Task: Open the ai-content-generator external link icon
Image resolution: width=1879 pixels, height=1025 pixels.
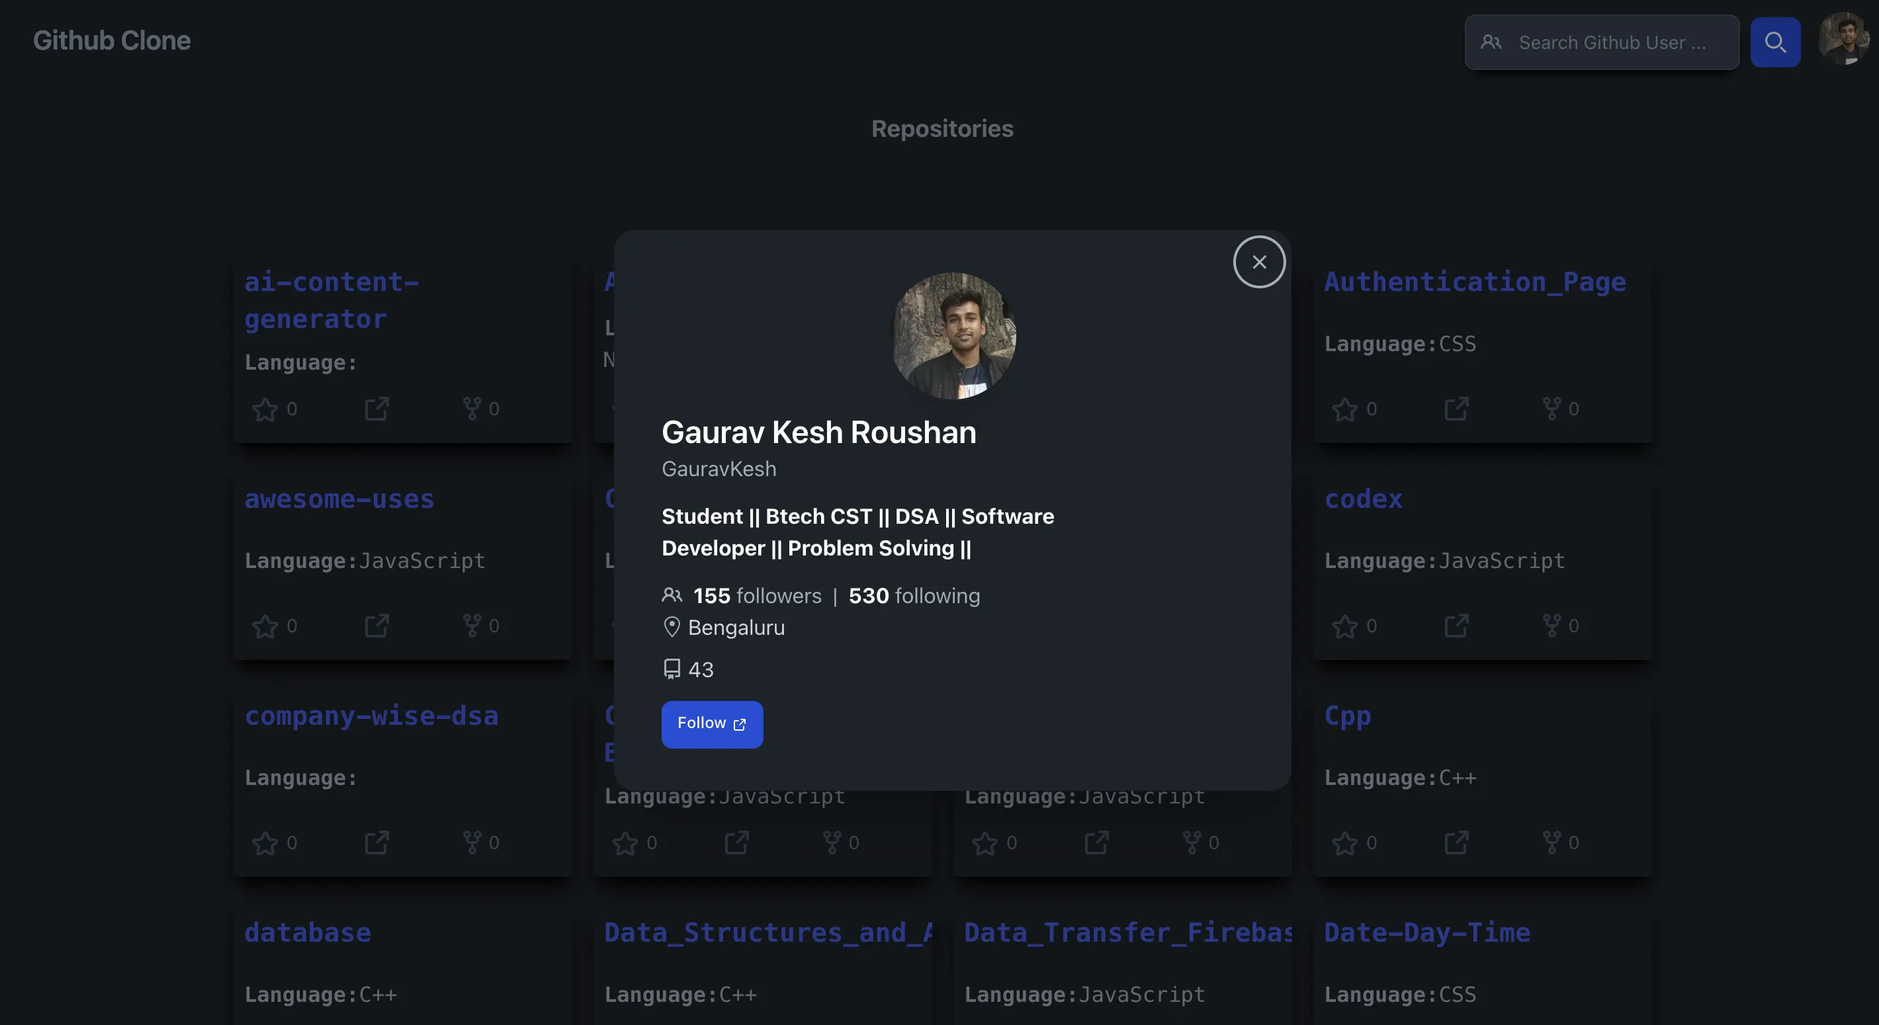Action: 376,408
